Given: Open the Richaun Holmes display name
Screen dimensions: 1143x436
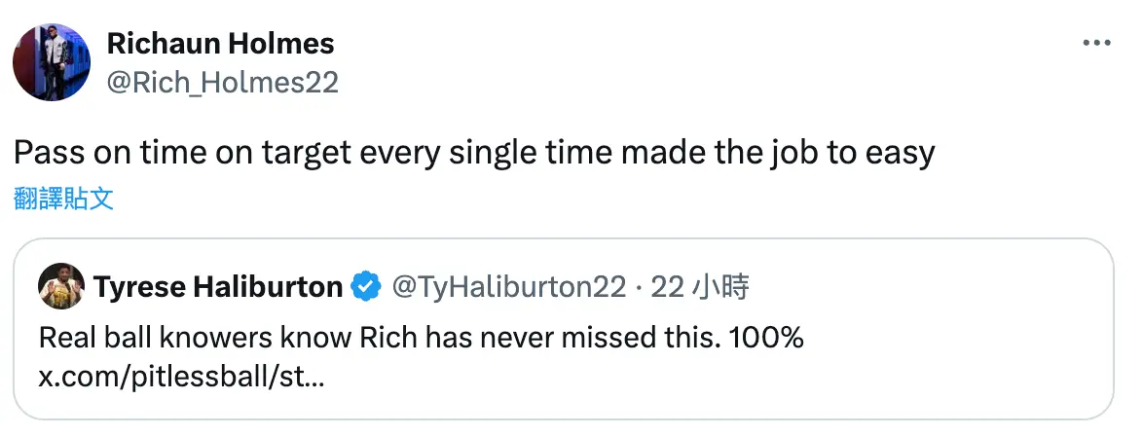Looking at the screenshot, I should 220,44.
